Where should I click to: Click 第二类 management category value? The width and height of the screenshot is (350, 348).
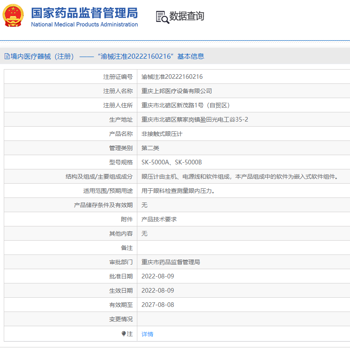(x=150, y=148)
